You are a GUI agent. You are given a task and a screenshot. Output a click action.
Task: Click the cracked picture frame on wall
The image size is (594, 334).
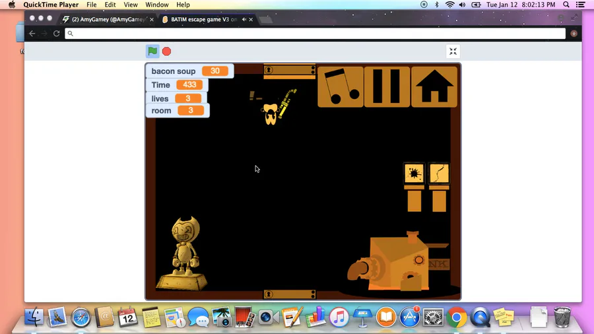pyautogui.click(x=439, y=174)
